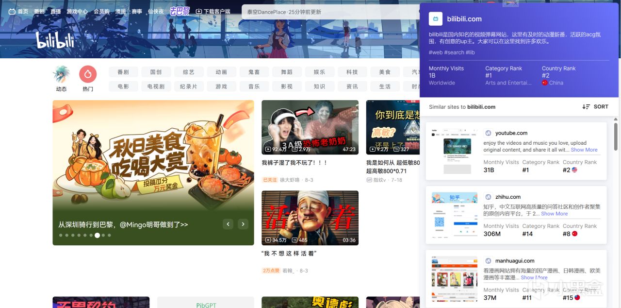
Task: Open the 热门 flame icon
Action: click(88, 74)
